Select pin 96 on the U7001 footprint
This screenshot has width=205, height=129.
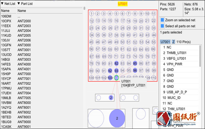pyautogui.click(x=135, y=70)
